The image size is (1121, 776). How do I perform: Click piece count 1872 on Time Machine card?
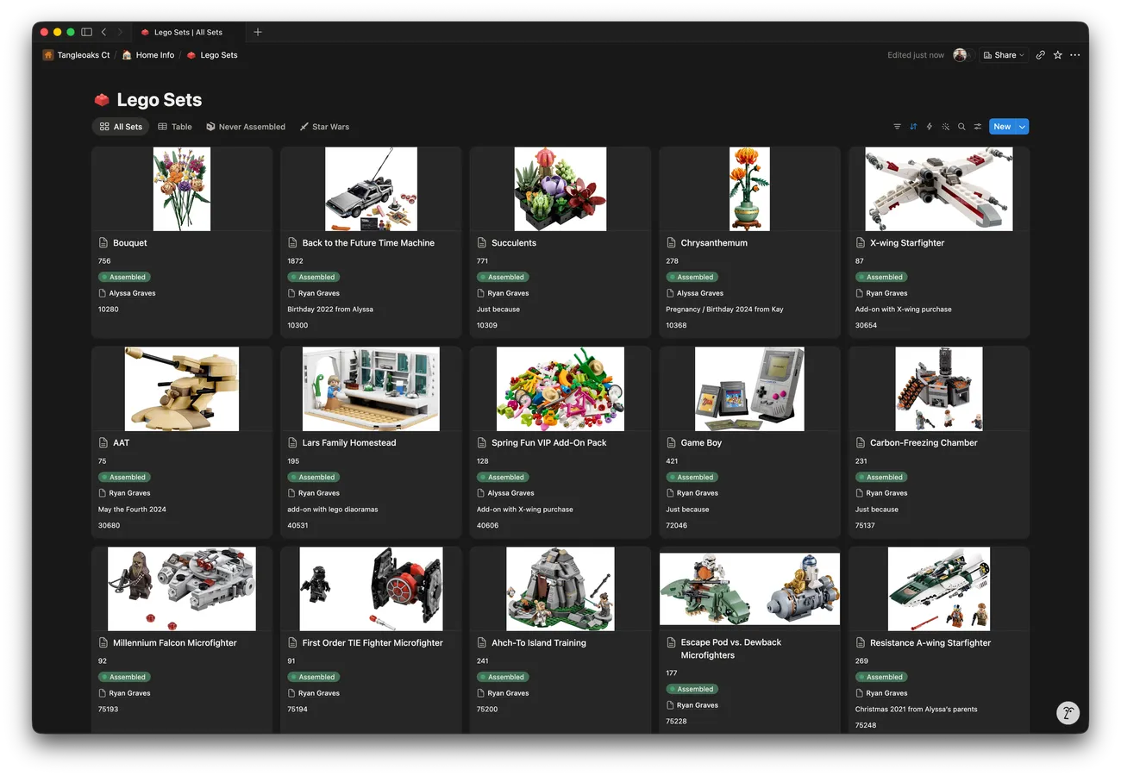tap(296, 261)
